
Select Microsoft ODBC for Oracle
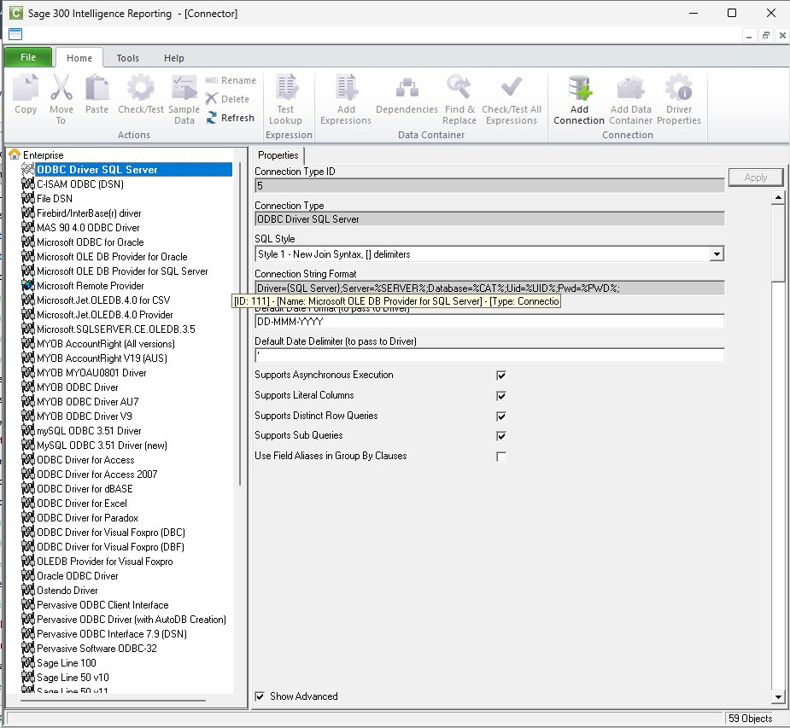click(91, 242)
